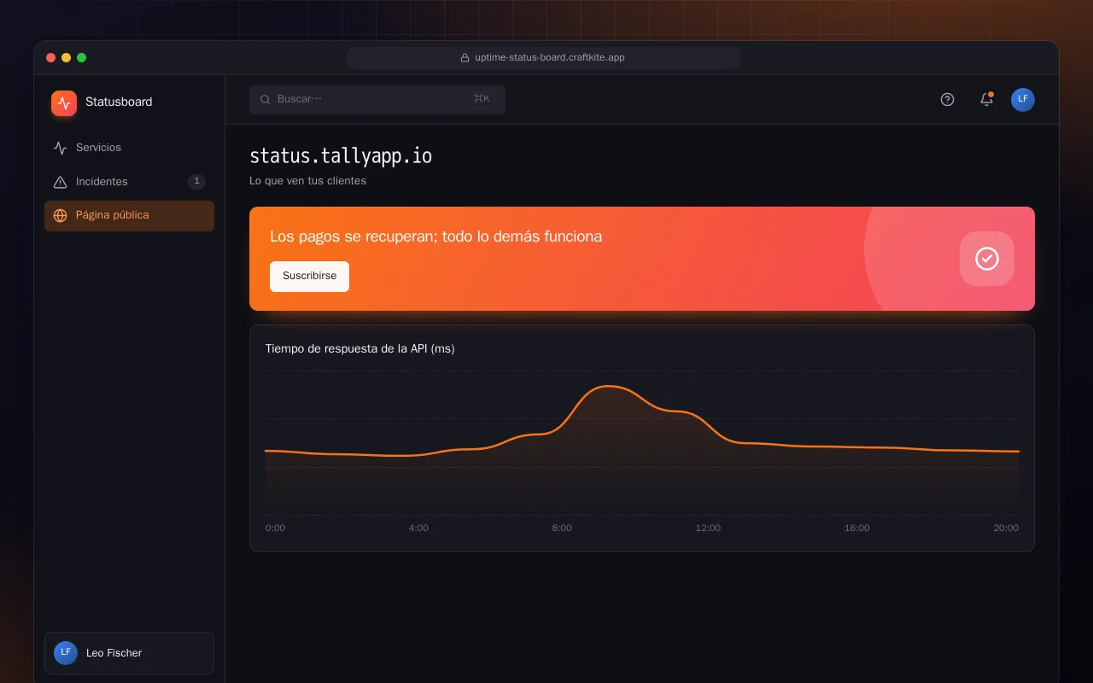
Task: Click the 'Lo que ven tus clientes' subtitle
Action: coord(307,181)
